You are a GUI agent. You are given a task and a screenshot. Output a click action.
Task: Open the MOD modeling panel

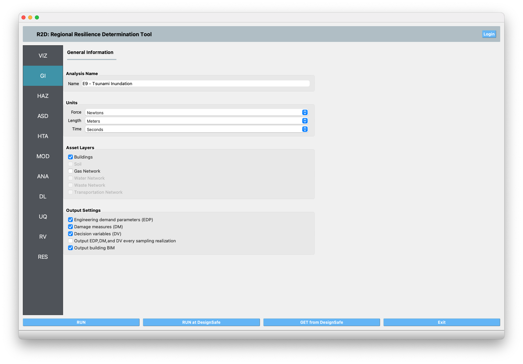coord(43,156)
